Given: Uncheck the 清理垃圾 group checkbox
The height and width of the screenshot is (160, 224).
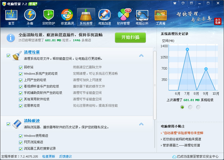Looking at the screenshot, I should 9,55.
